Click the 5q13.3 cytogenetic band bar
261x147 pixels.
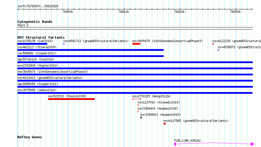tap(135, 28)
